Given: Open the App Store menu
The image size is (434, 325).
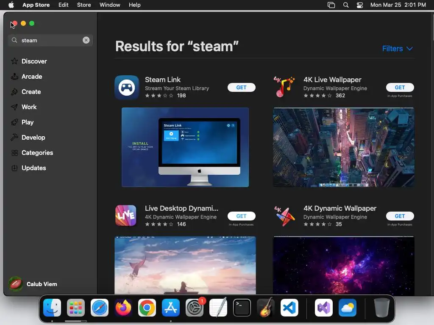Looking at the screenshot, I should click(36, 5).
